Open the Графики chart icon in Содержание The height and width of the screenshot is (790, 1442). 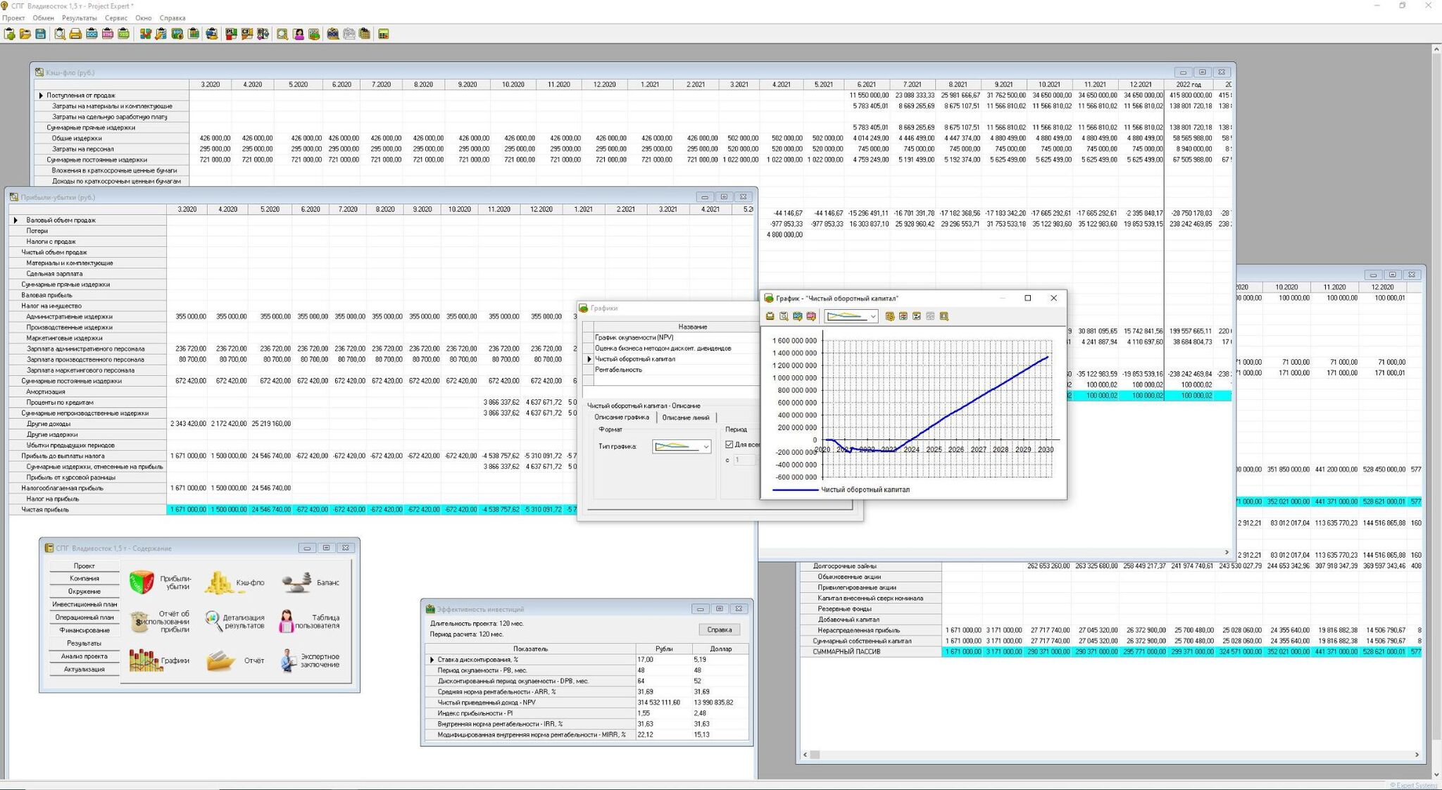pos(145,660)
